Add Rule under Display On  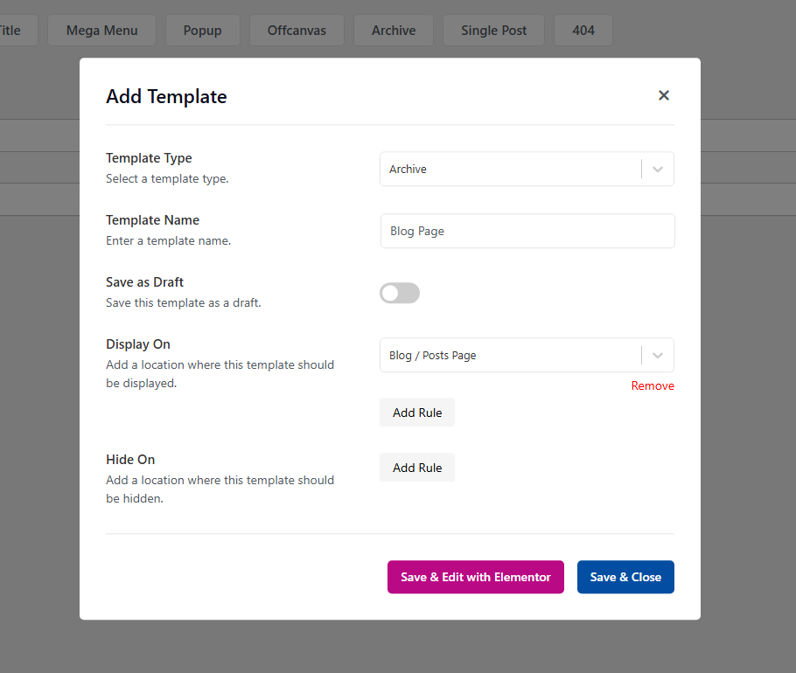[417, 413]
